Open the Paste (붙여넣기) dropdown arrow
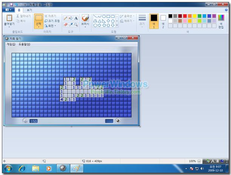Screen dimensions: 231x175 tap(9, 27)
